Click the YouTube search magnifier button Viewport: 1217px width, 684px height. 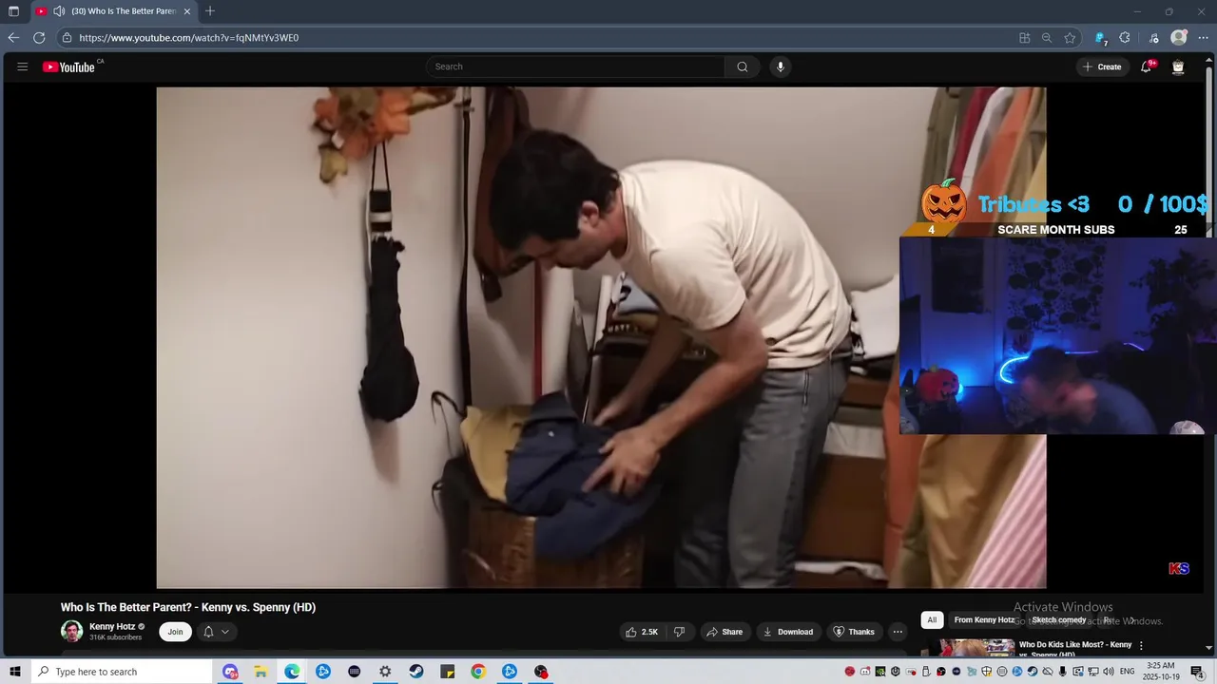743,66
